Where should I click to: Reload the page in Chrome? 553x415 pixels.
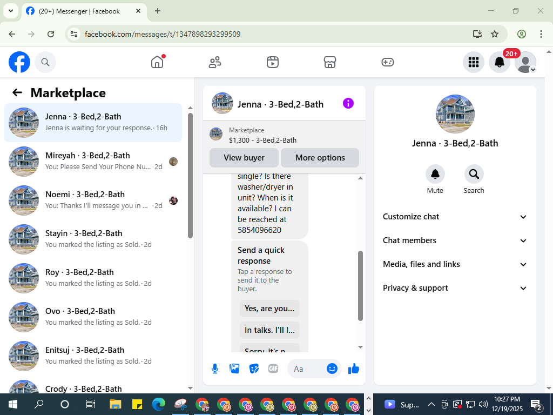51,34
